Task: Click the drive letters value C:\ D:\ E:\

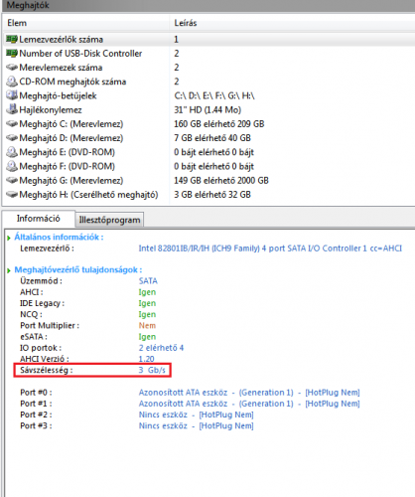Action: point(214,95)
